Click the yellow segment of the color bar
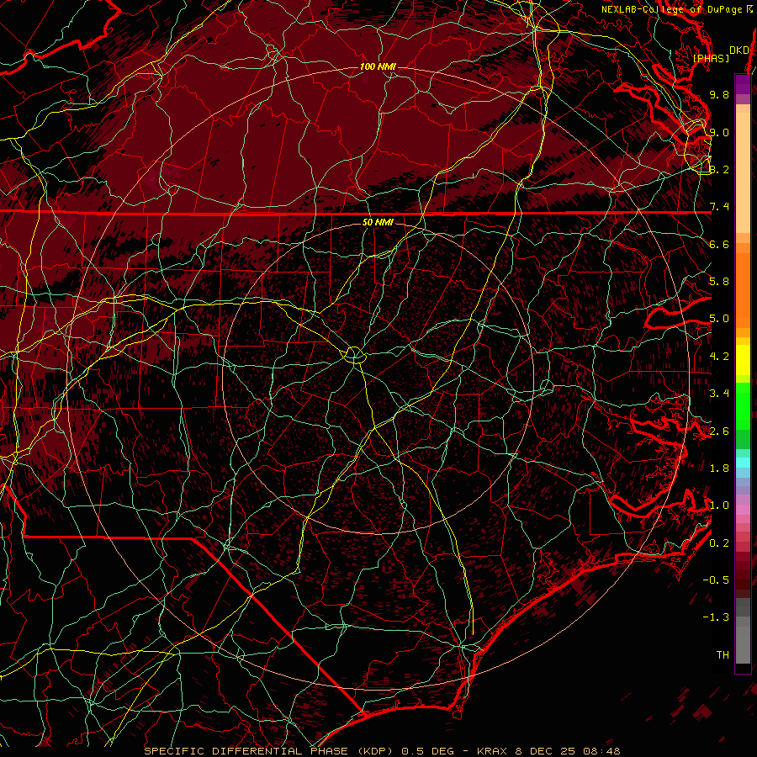The width and height of the screenshot is (757, 757). pyautogui.click(x=743, y=360)
